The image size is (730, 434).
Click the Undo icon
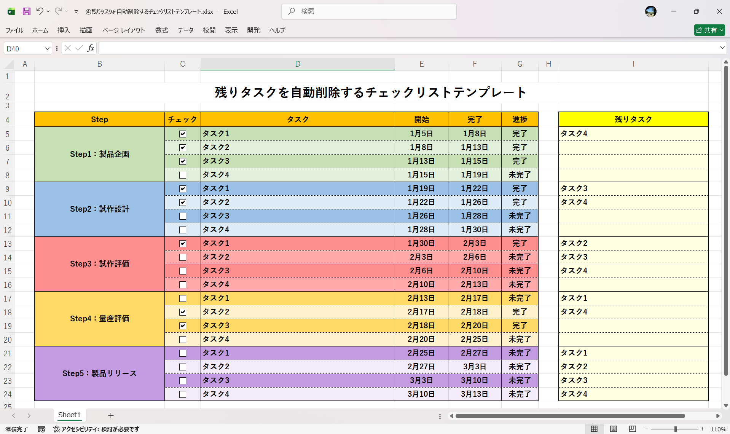click(40, 11)
